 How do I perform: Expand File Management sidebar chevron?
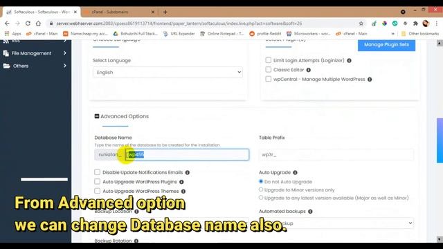click(x=64, y=53)
